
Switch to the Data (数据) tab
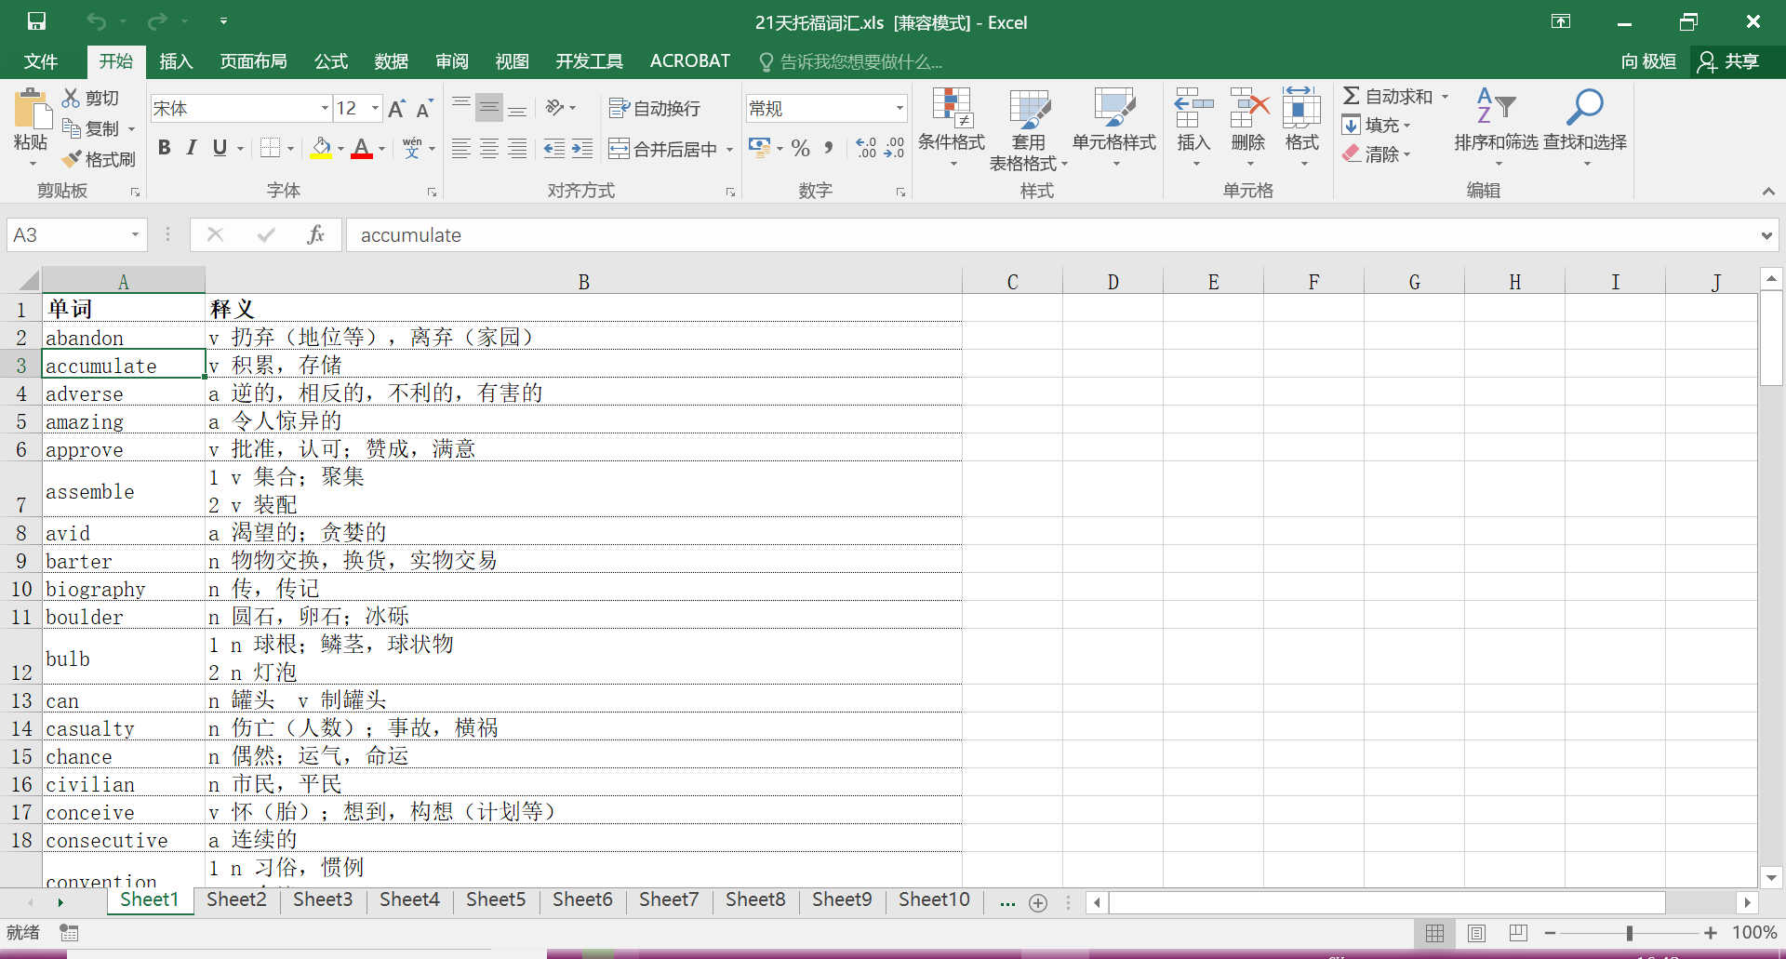(x=392, y=61)
